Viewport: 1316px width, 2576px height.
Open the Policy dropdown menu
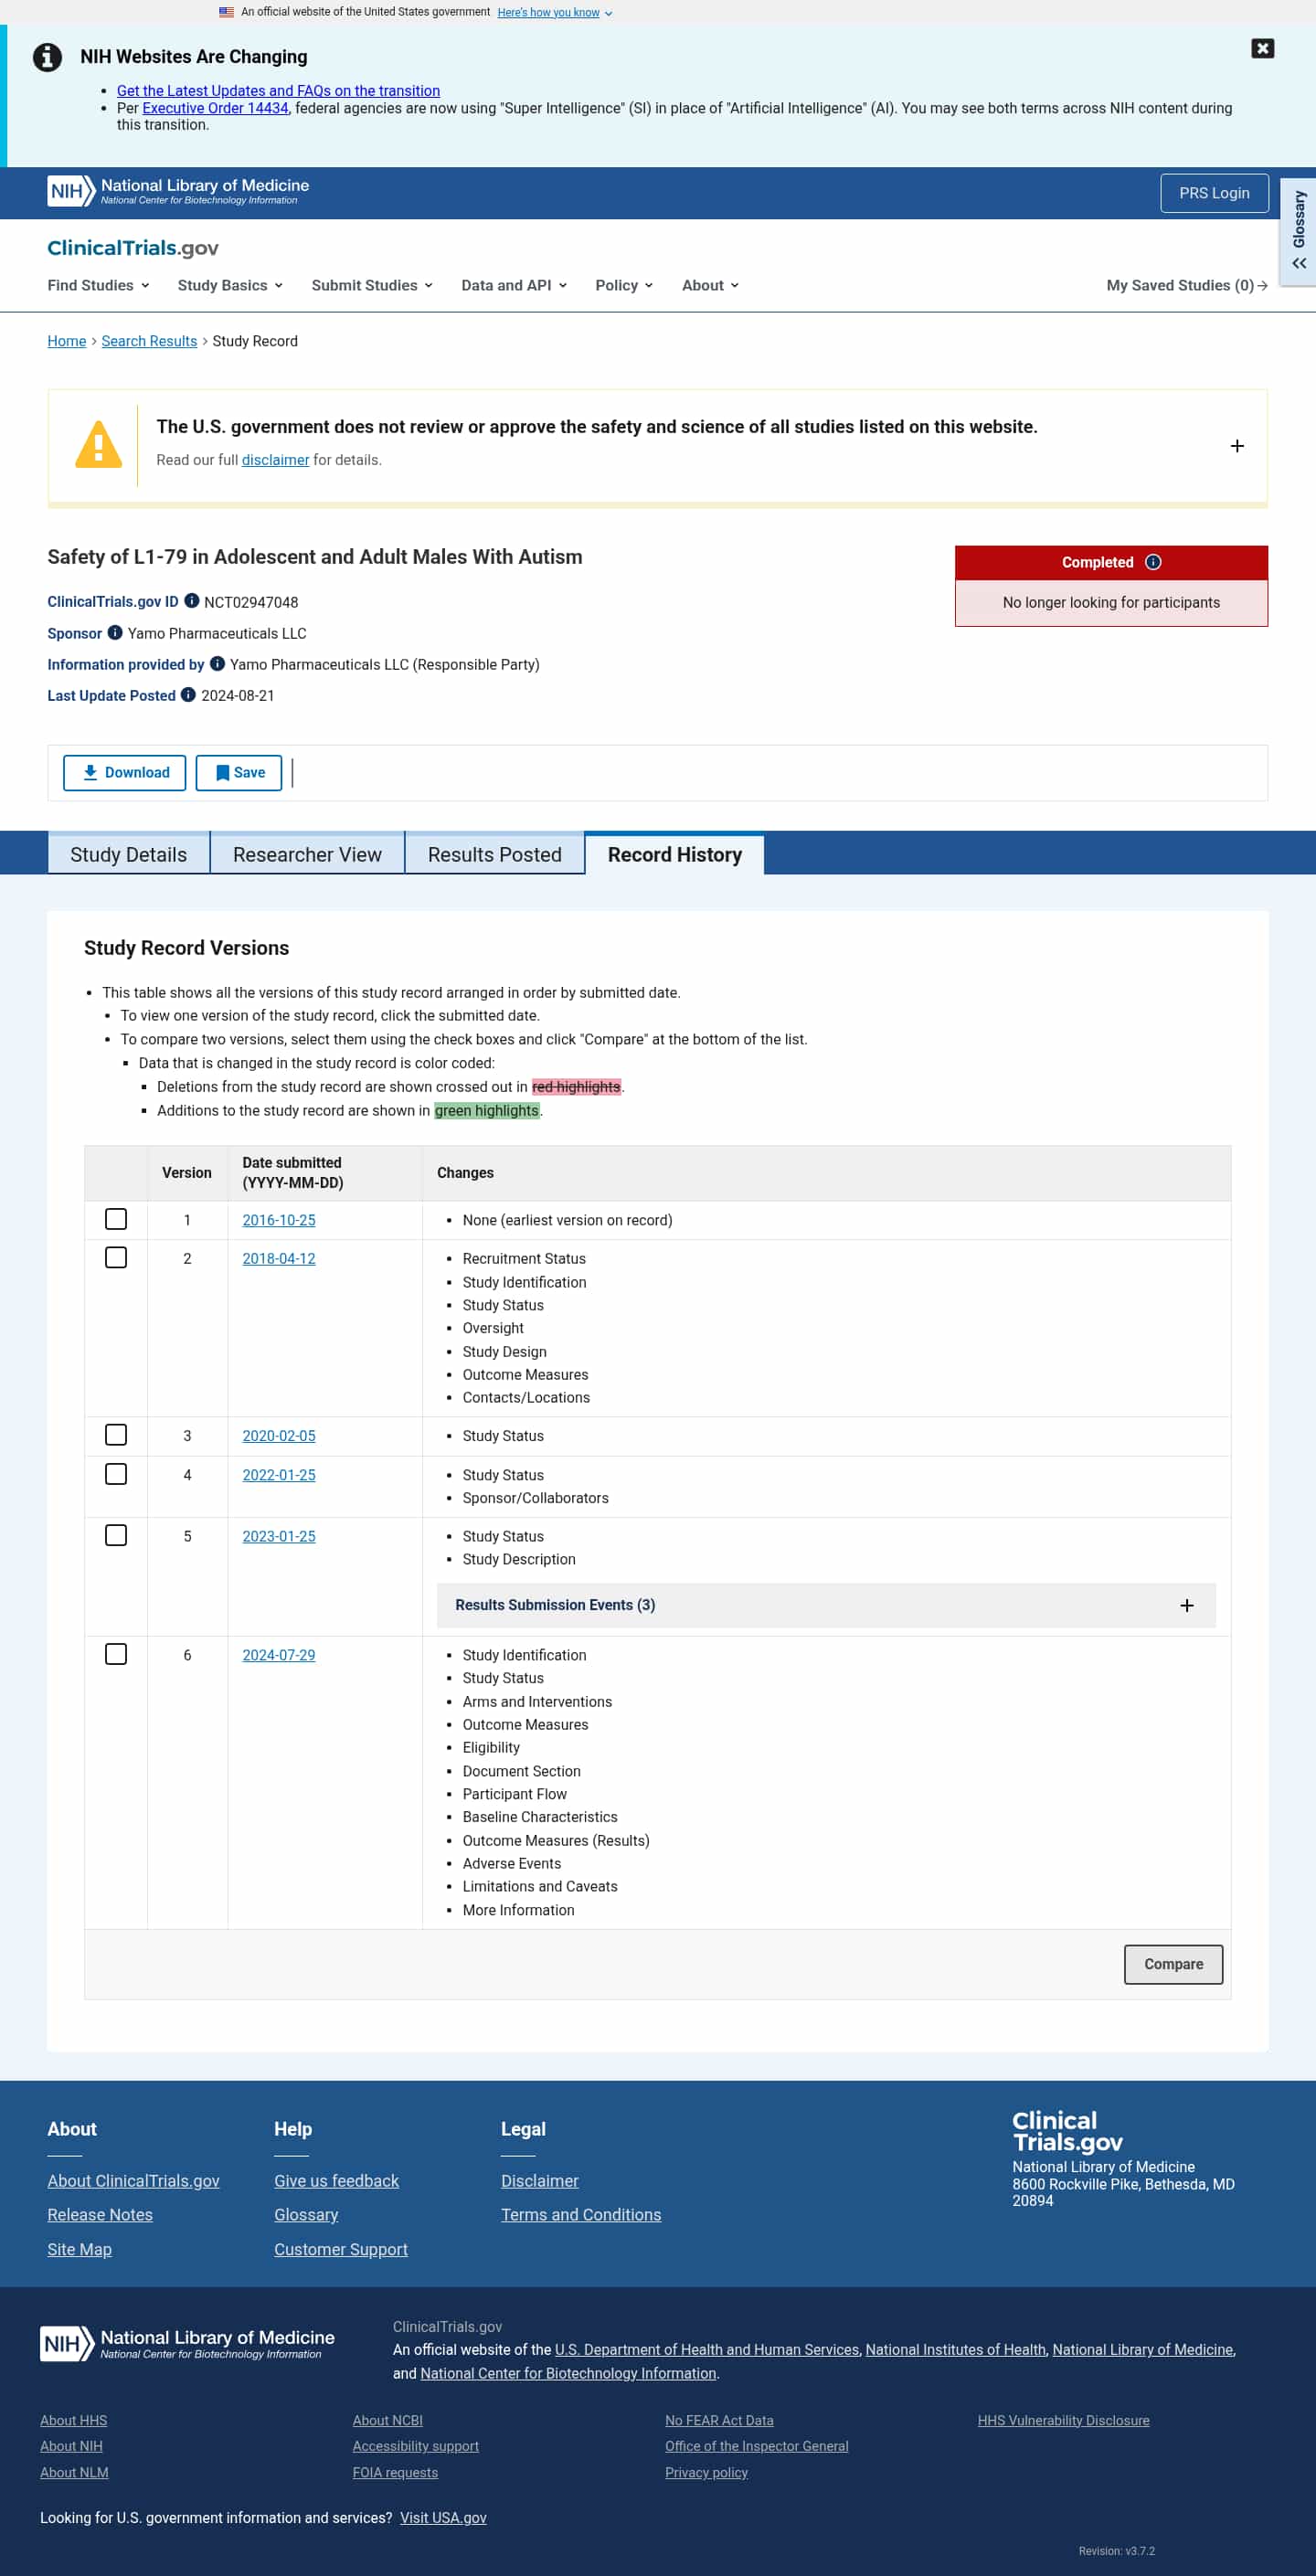624,285
